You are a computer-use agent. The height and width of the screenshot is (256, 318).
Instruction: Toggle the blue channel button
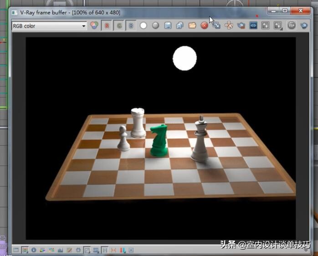tap(131, 26)
